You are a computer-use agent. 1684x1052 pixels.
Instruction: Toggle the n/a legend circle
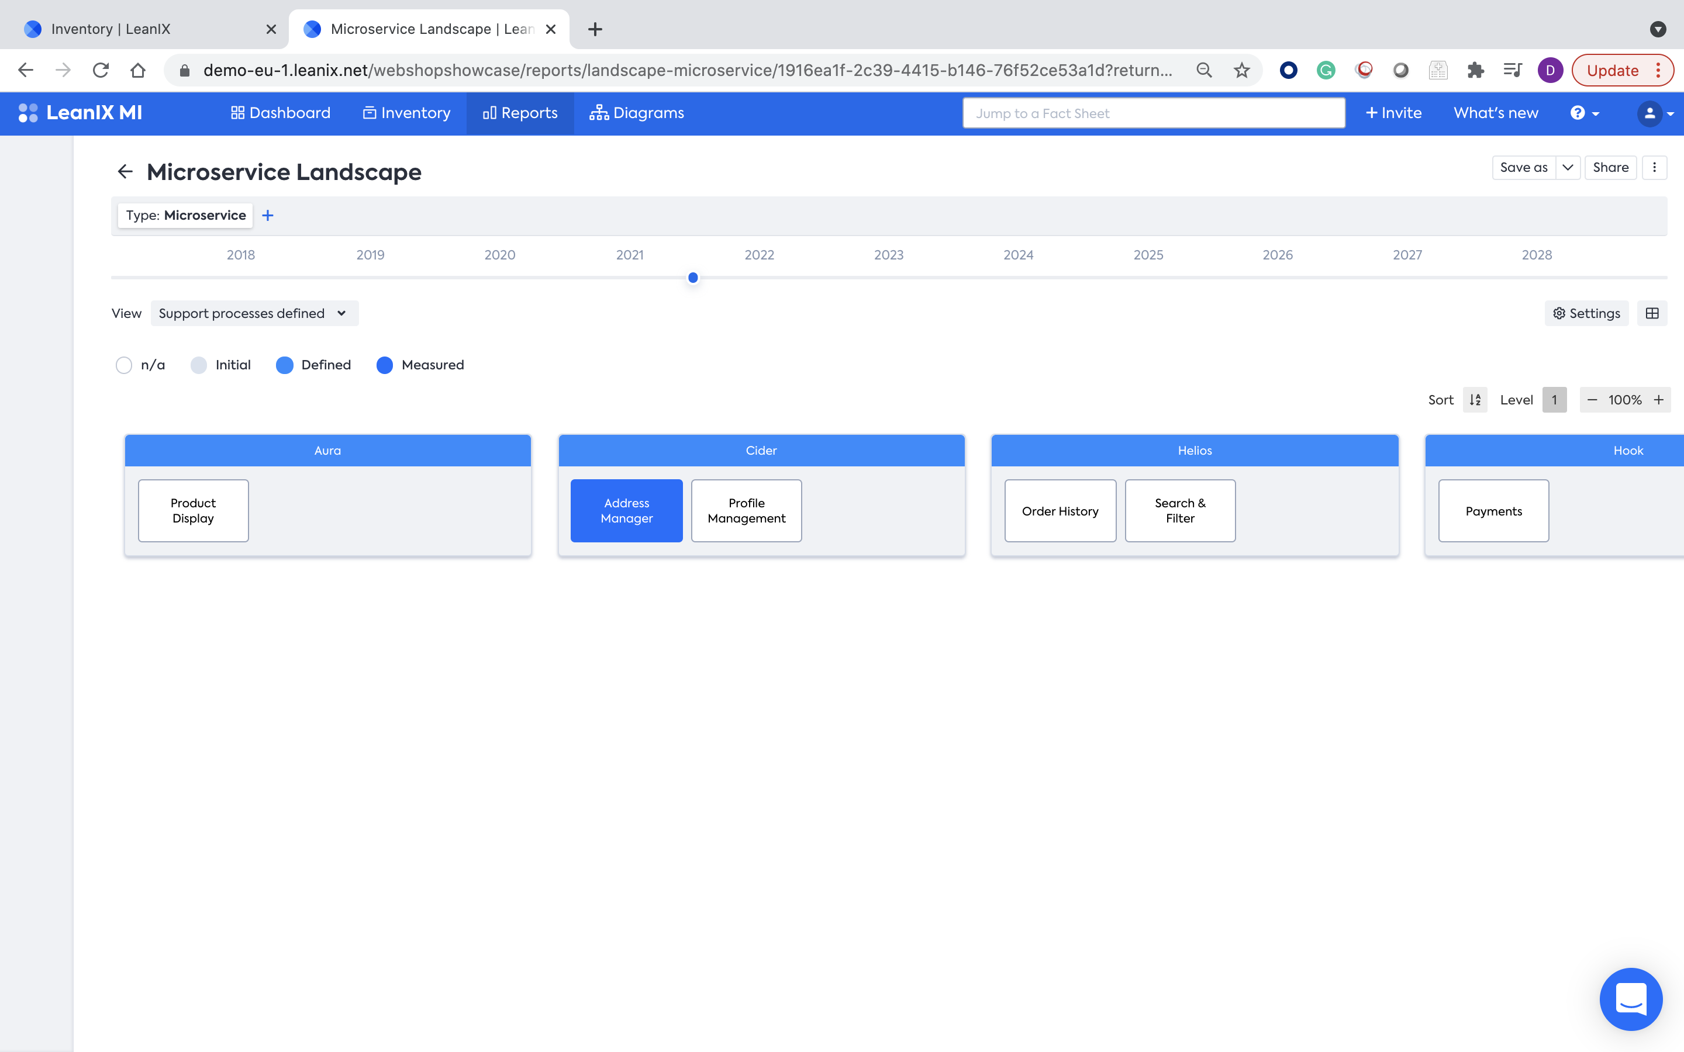click(x=124, y=365)
